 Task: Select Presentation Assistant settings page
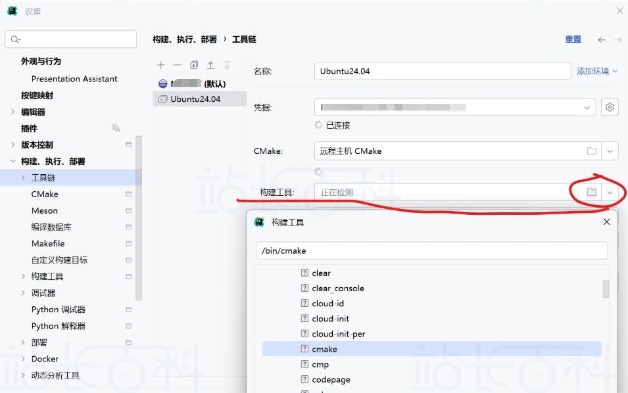tap(74, 79)
